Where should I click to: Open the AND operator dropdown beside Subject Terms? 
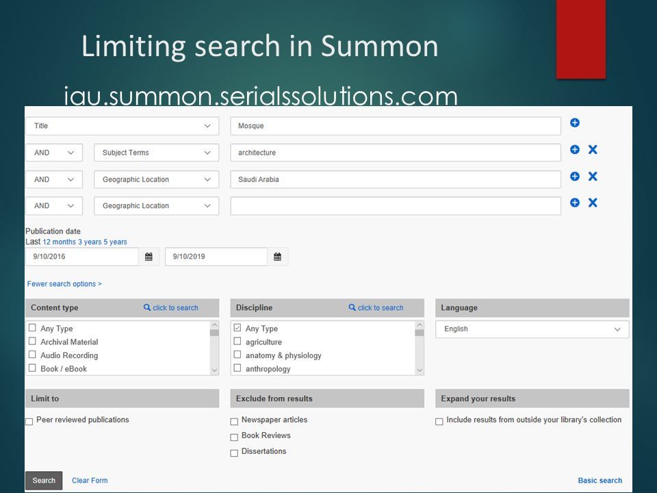(x=54, y=153)
